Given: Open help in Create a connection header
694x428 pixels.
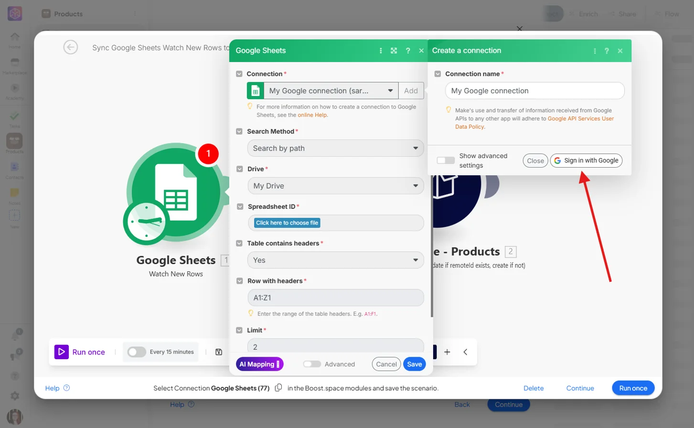Looking at the screenshot, I should tap(607, 51).
